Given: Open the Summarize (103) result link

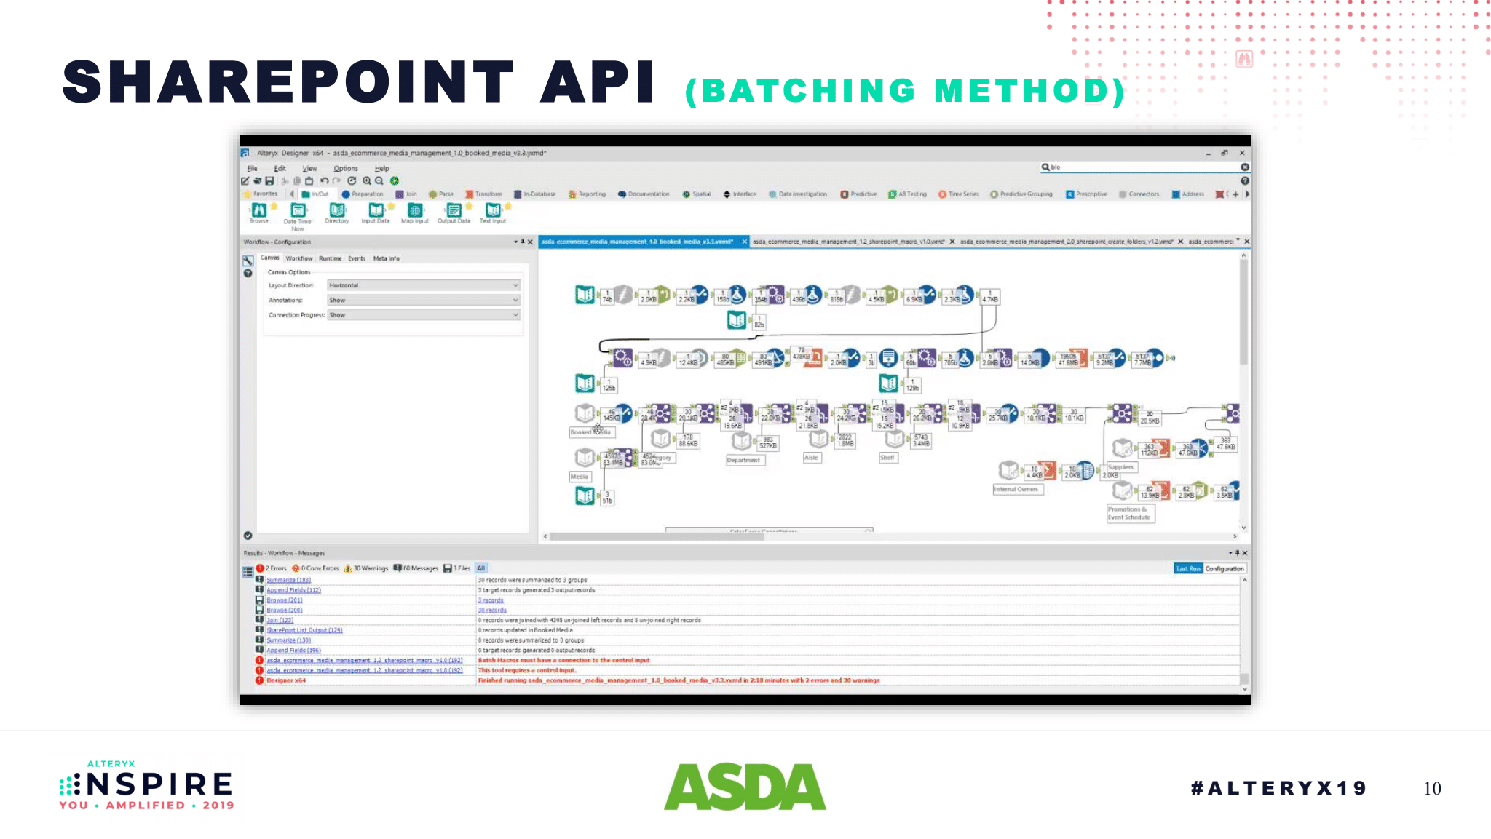Looking at the screenshot, I should (x=288, y=580).
